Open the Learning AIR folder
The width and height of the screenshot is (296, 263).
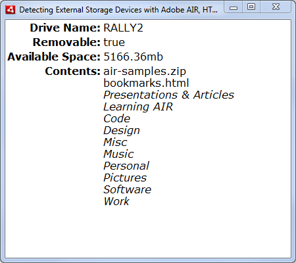click(138, 107)
